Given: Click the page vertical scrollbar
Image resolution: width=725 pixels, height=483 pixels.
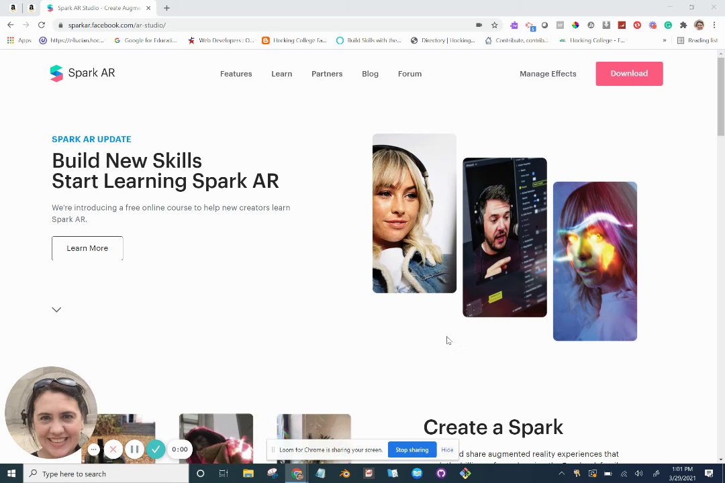Looking at the screenshot, I should (721, 96).
